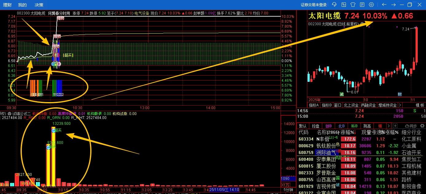
Task: Expand more indicator tabs arrow
Action: click(x=399, y=105)
